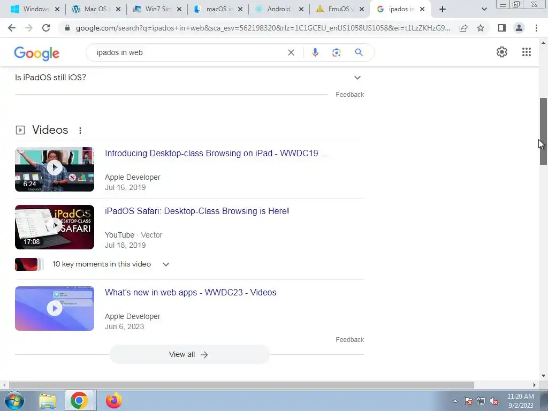Play the 17:08 iPadOS Safari thumbnail

(55, 227)
